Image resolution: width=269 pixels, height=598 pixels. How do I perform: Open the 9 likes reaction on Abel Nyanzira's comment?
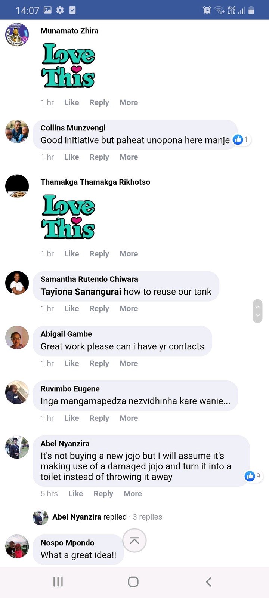point(253,476)
